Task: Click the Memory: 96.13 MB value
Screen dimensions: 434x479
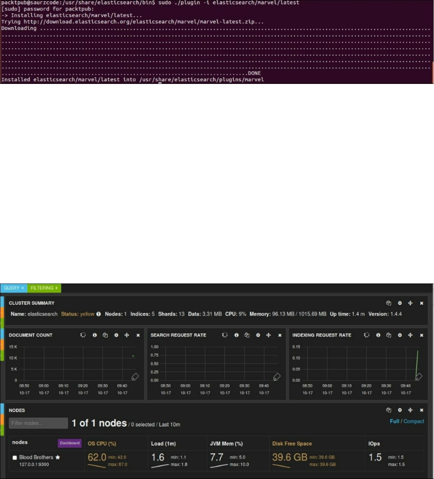Action: 288,314
